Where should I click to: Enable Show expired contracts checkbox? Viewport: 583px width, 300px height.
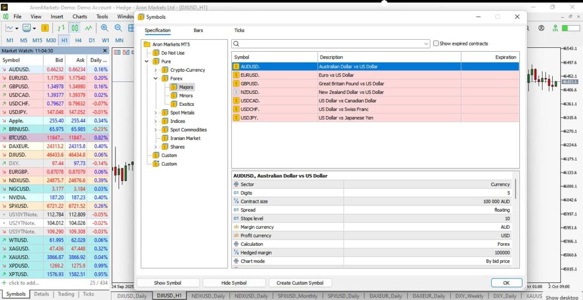pyautogui.click(x=436, y=44)
